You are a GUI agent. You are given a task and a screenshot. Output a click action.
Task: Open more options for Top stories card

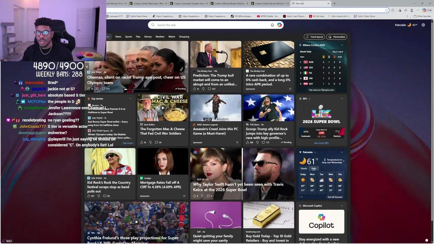[x=130, y=99]
